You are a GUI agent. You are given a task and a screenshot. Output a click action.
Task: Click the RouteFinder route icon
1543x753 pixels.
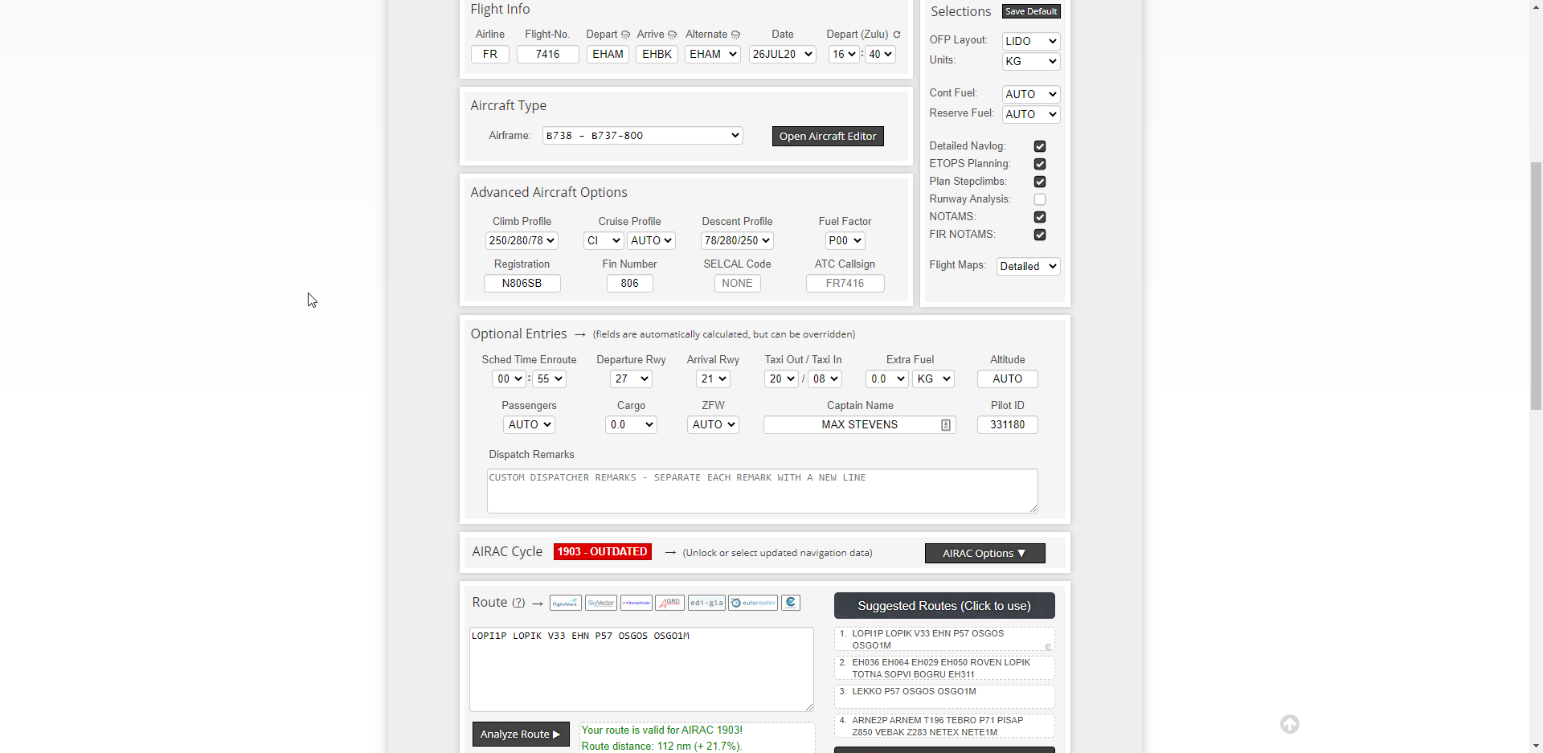pos(636,603)
